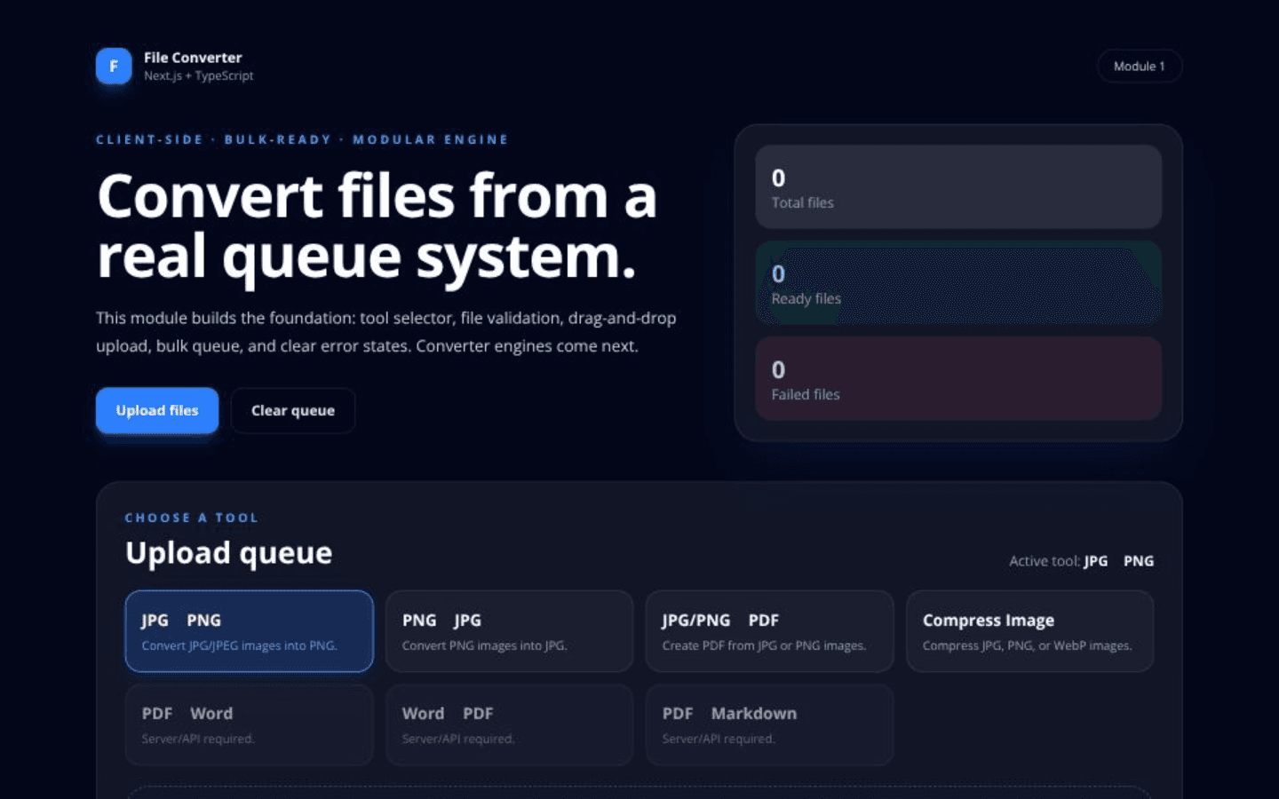1279x799 pixels.
Task: Click the Failed files stat card
Action: (x=958, y=379)
